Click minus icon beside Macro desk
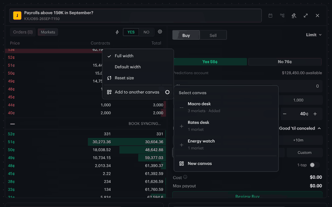This screenshot has height=207, width=332. (181, 108)
